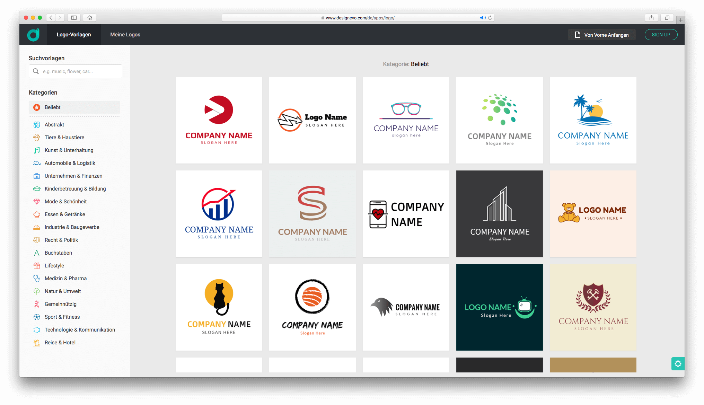This screenshot has width=704, height=405.
Task: Open the letter S logo template
Action: coord(313,214)
